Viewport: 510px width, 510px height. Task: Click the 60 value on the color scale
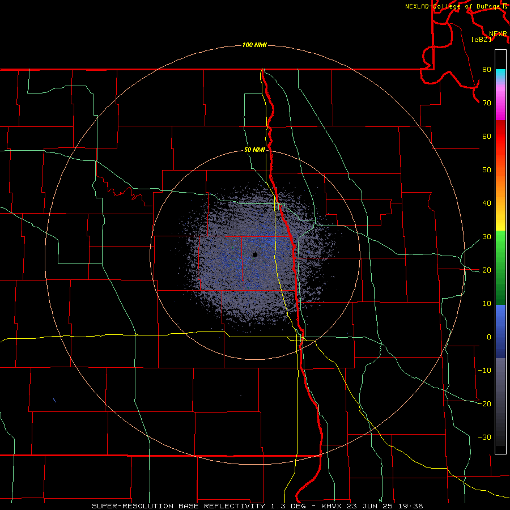coord(487,136)
